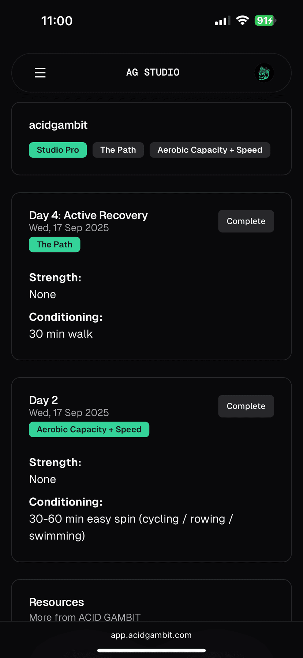Screen dimensions: 303x658
Task: Mark Day 2 workout complete
Action: (246, 406)
